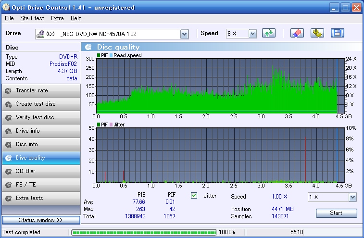Screen dimensions: 364x238
Task: Click the Test completed status text
Action: 21,232
